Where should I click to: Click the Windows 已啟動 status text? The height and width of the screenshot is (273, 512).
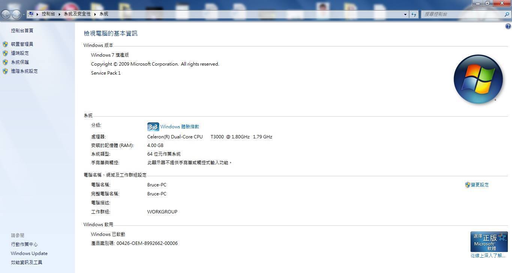click(108, 234)
